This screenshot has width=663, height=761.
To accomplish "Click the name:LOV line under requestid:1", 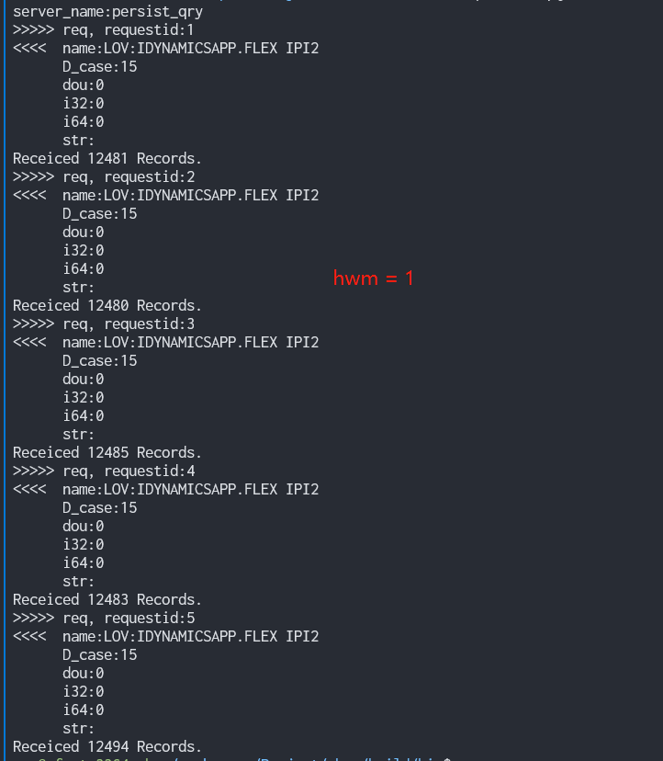I will click(190, 48).
